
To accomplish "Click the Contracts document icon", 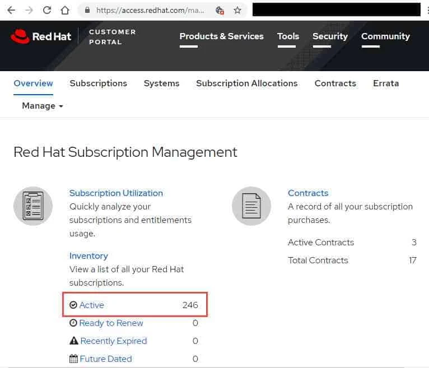I will (x=251, y=206).
